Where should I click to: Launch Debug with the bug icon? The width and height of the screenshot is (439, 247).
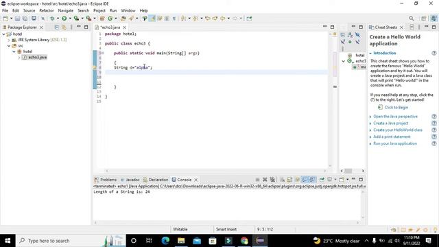(x=52, y=19)
